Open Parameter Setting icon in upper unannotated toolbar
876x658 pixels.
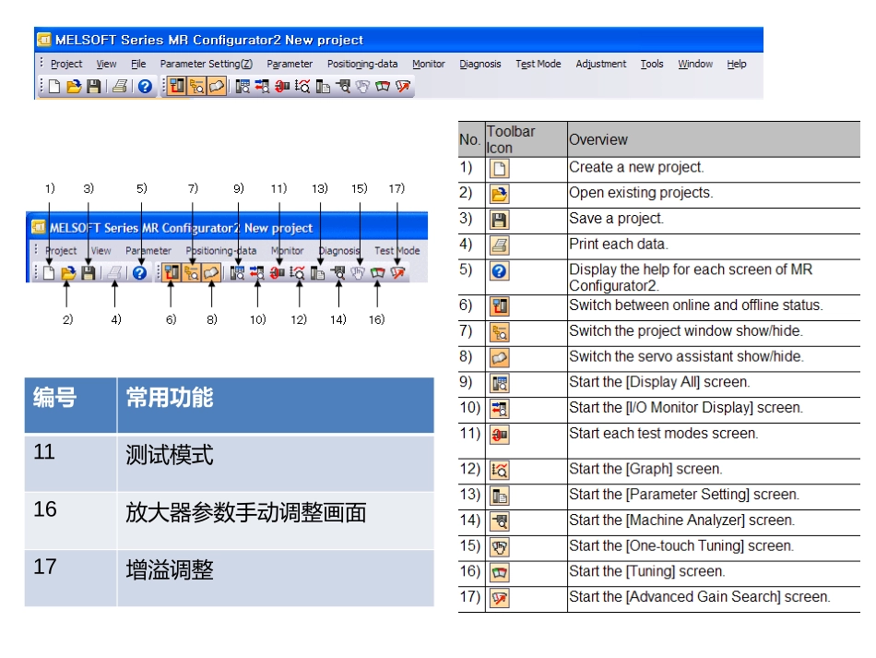tap(323, 86)
